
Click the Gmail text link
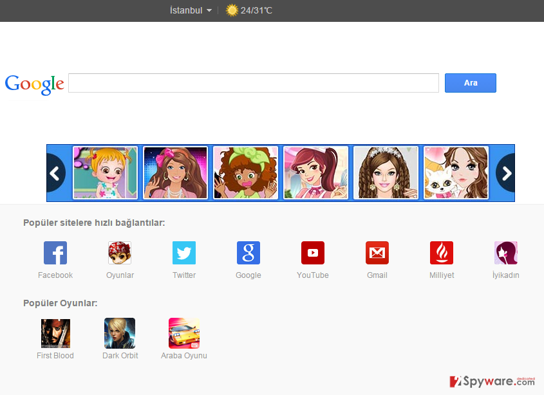[377, 275]
